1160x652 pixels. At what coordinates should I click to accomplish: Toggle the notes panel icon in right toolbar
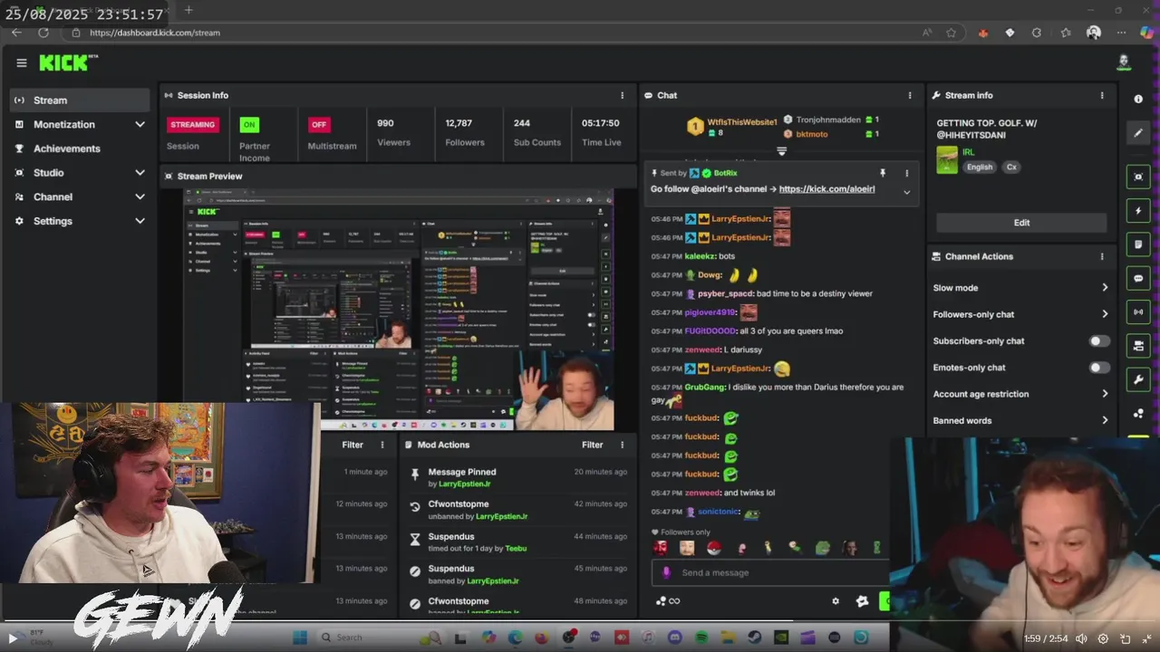tap(1138, 244)
